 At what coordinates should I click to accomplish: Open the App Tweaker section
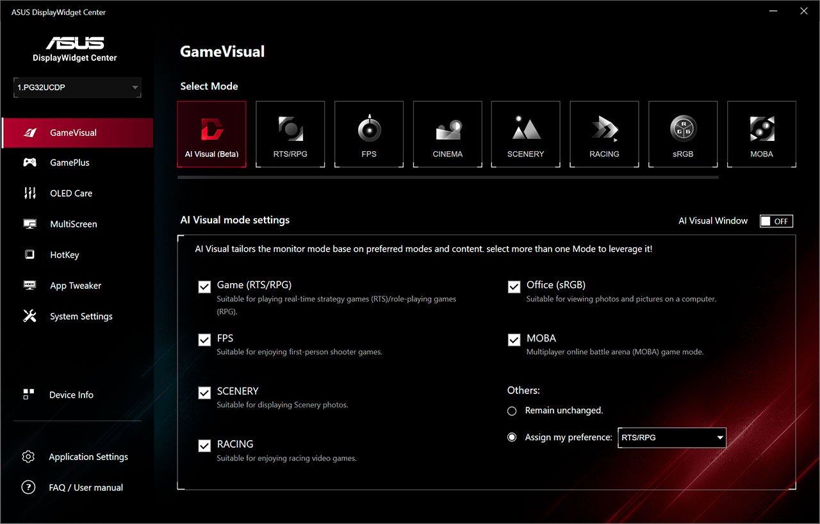[77, 286]
